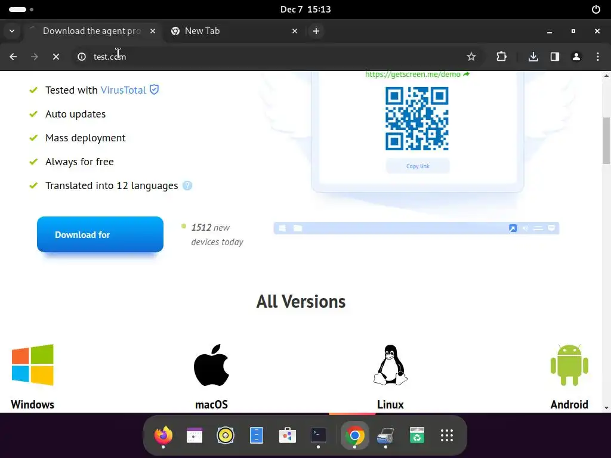Open the system power menu
The height and width of the screenshot is (458, 611).
pos(596,10)
